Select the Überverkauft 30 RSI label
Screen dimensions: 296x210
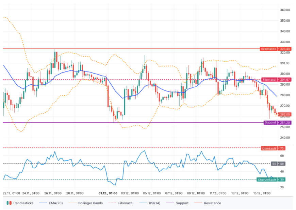click(x=271, y=180)
